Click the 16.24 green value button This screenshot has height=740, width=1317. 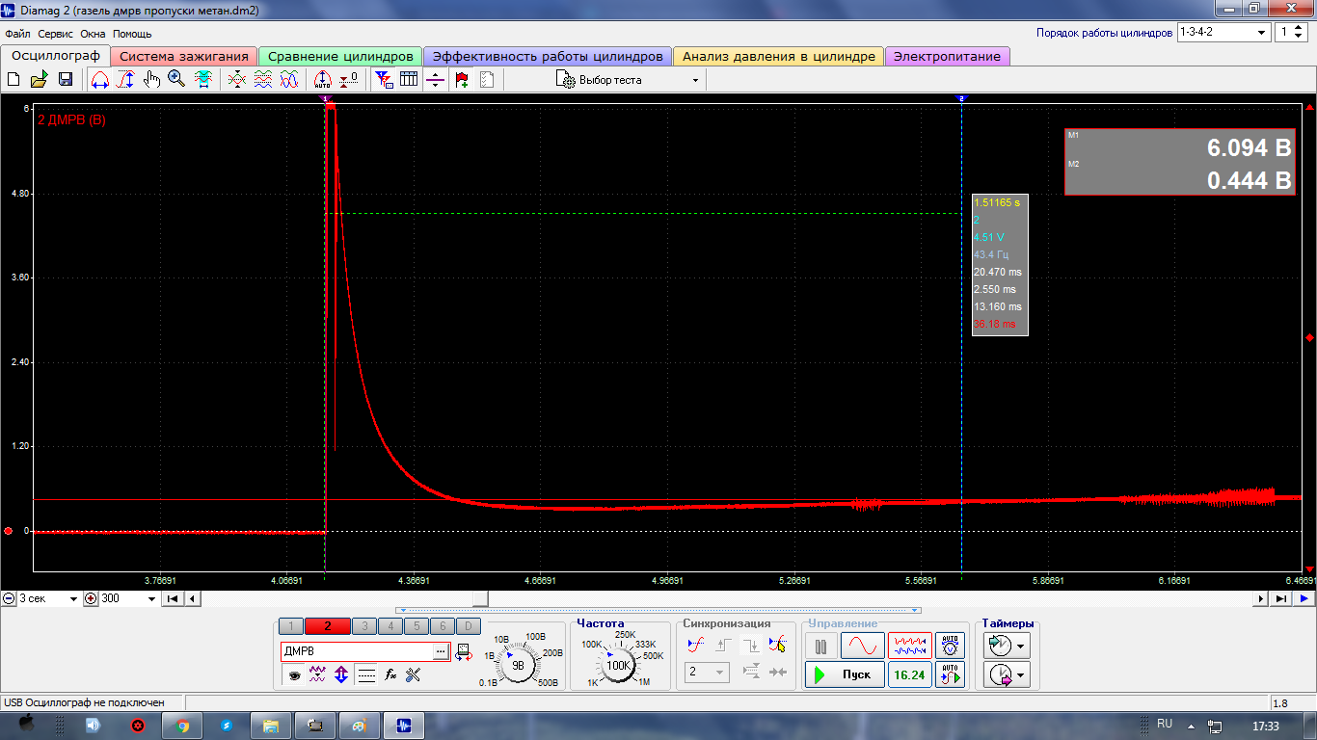tap(909, 674)
